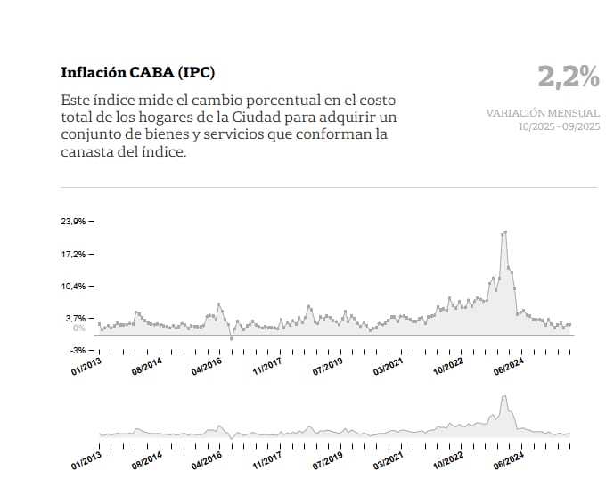This screenshot has height=495, width=614.
Task: Click the index description paragraph
Action: point(228,126)
